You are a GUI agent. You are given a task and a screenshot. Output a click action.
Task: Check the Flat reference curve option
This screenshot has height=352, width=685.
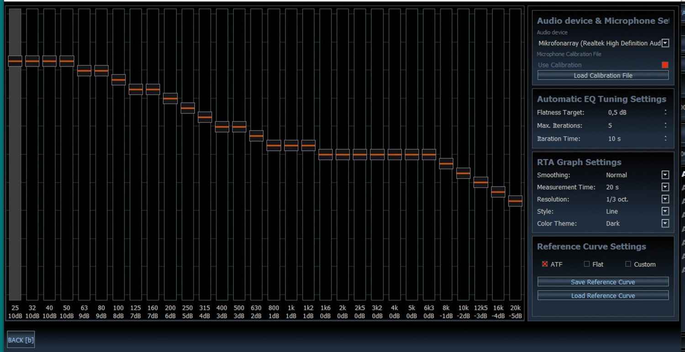[587, 264]
